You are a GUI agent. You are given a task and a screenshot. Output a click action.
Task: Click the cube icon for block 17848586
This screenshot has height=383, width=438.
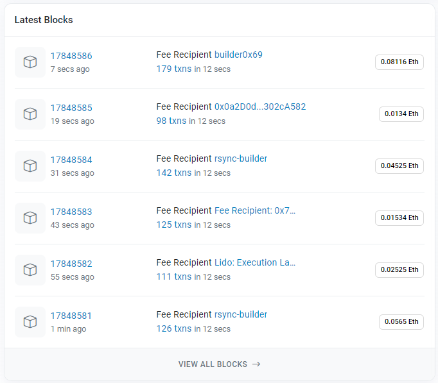[30, 62]
